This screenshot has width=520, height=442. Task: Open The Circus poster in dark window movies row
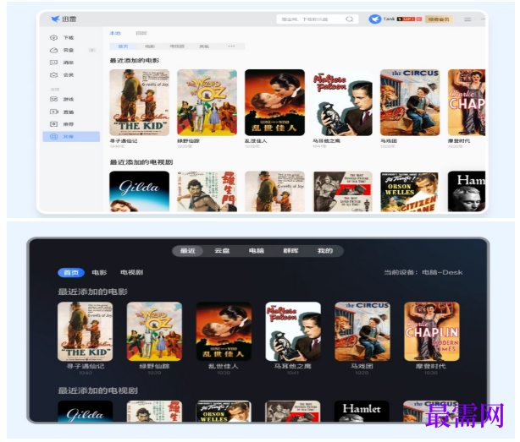(362, 331)
